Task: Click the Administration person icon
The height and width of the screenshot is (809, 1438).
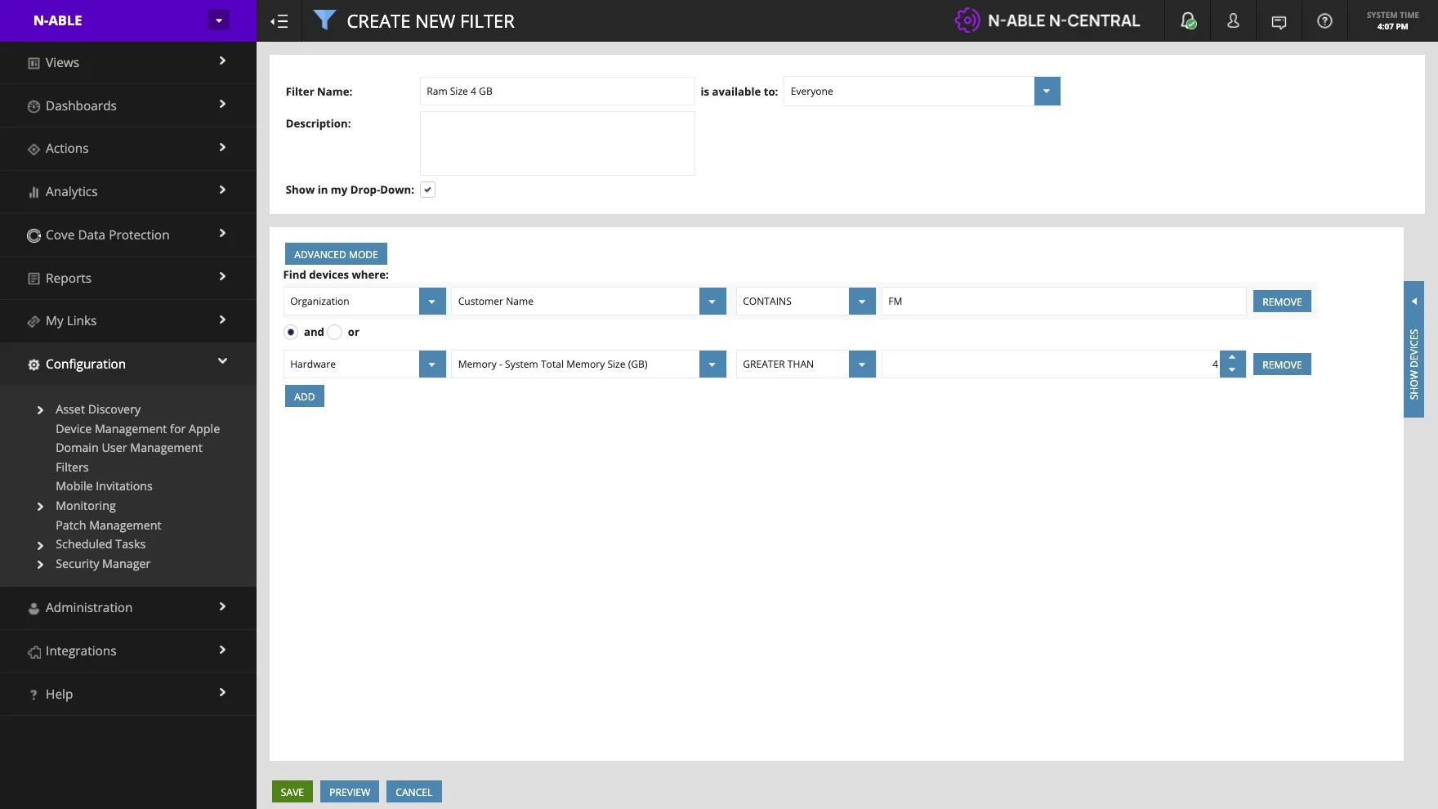Action: tap(33, 608)
